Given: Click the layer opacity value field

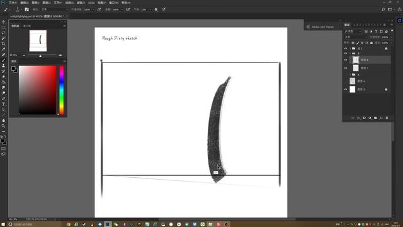Looking at the screenshot, I should pos(385,37).
